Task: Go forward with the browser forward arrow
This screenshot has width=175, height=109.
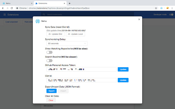Action: [7, 8]
